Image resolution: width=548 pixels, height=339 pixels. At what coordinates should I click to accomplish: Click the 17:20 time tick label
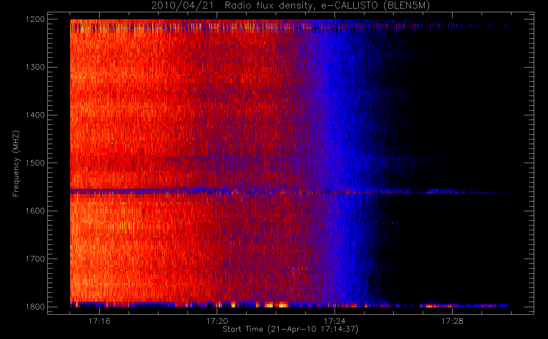click(217, 321)
